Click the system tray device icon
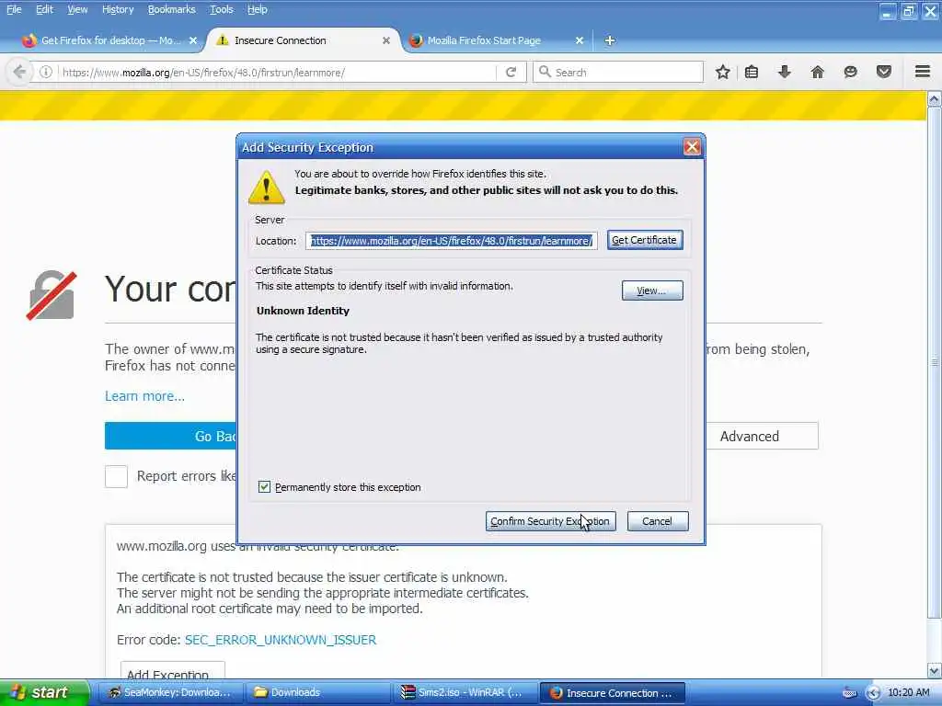 coord(849,693)
